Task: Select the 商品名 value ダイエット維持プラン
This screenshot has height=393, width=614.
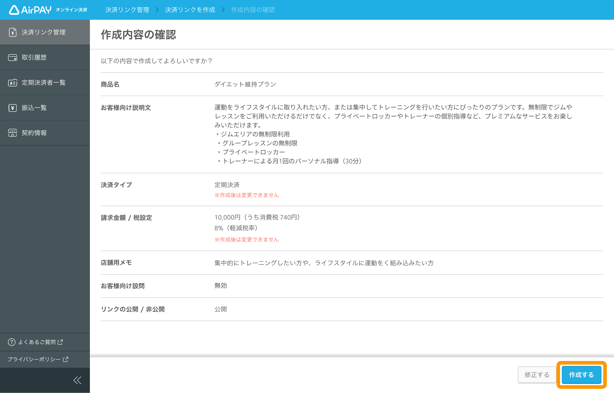Action: tap(245, 84)
